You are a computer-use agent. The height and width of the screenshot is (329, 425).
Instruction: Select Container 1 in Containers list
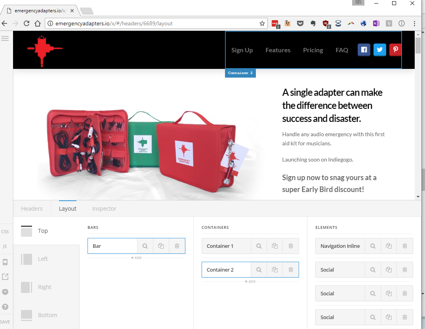(x=226, y=246)
